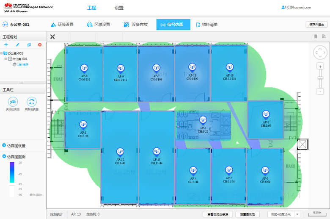Screen dimensions: 330x219
Task: Click the zoom out minus button
Action: 320,91
